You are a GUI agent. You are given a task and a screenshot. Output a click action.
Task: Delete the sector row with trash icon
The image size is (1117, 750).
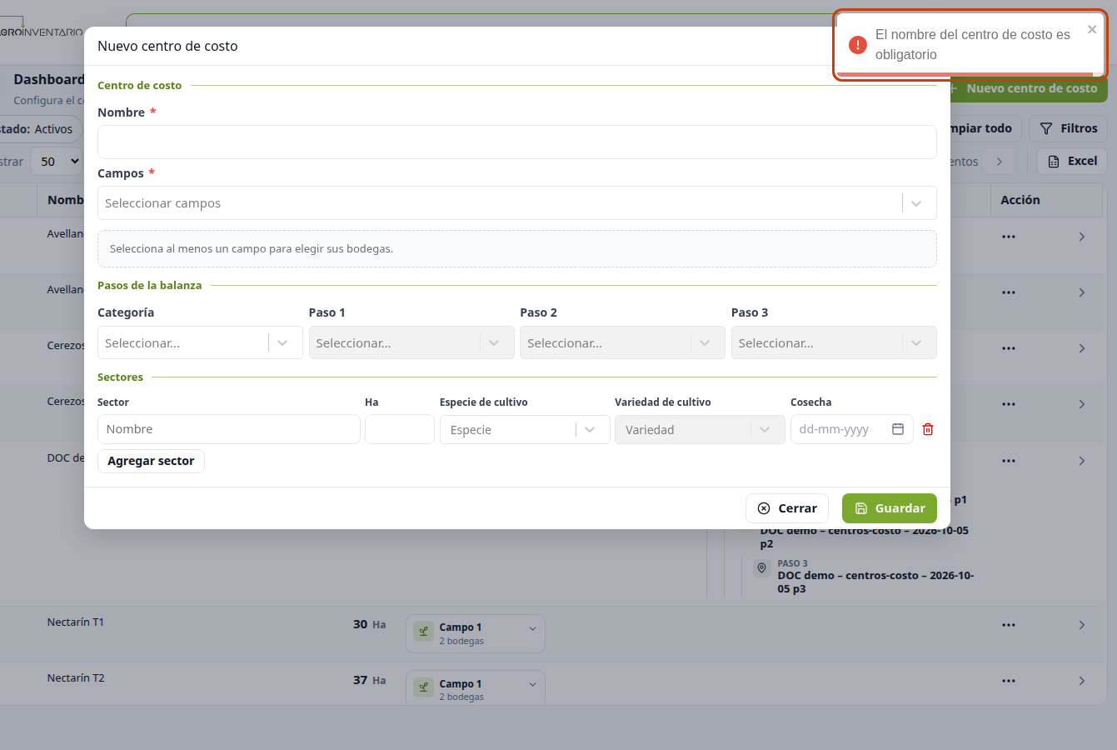click(x=928, y=429)
